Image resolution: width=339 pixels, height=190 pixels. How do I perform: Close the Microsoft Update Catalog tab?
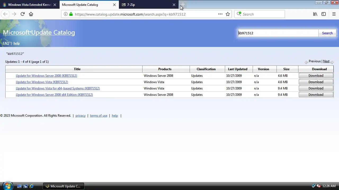point(114,5)
